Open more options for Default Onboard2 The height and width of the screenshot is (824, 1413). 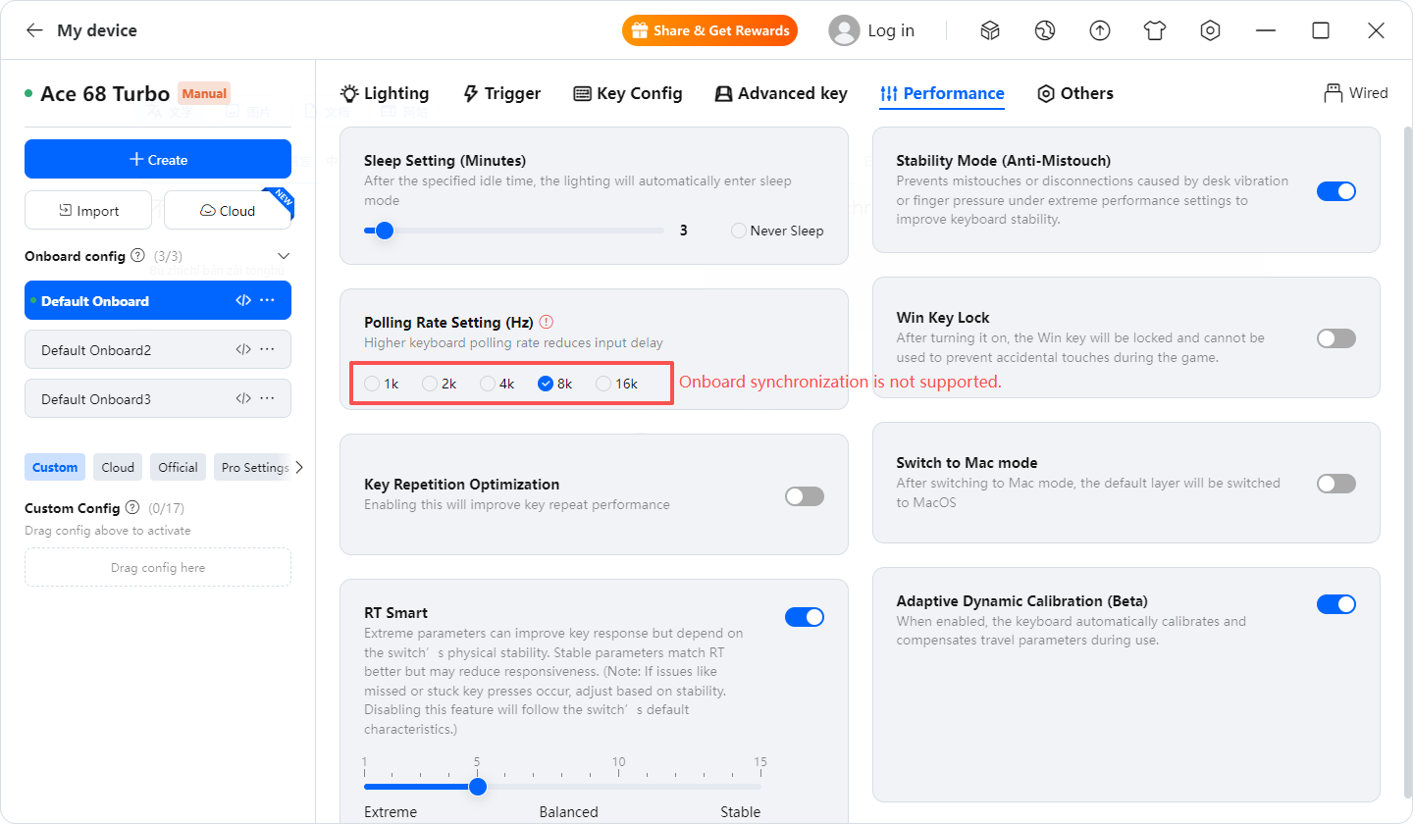pos(267,349)
